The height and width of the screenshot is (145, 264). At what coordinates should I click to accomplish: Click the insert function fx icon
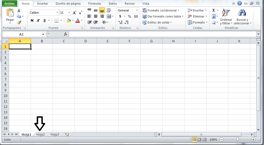coord(66,34)
